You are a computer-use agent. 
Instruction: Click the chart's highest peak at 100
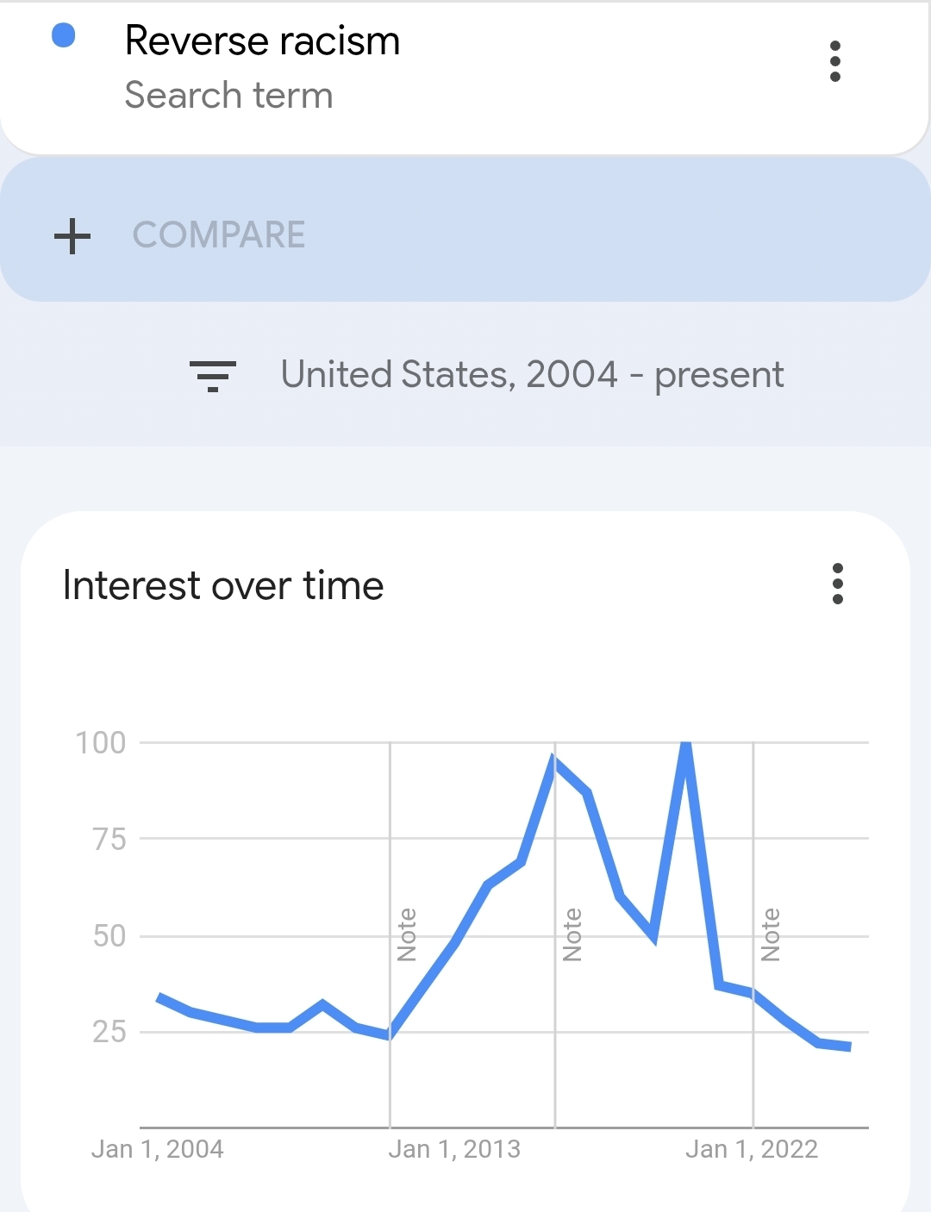pos(686,744)
